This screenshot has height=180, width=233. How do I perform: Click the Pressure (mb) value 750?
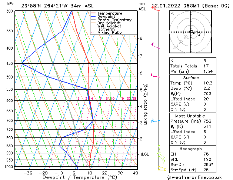(207, 121)
